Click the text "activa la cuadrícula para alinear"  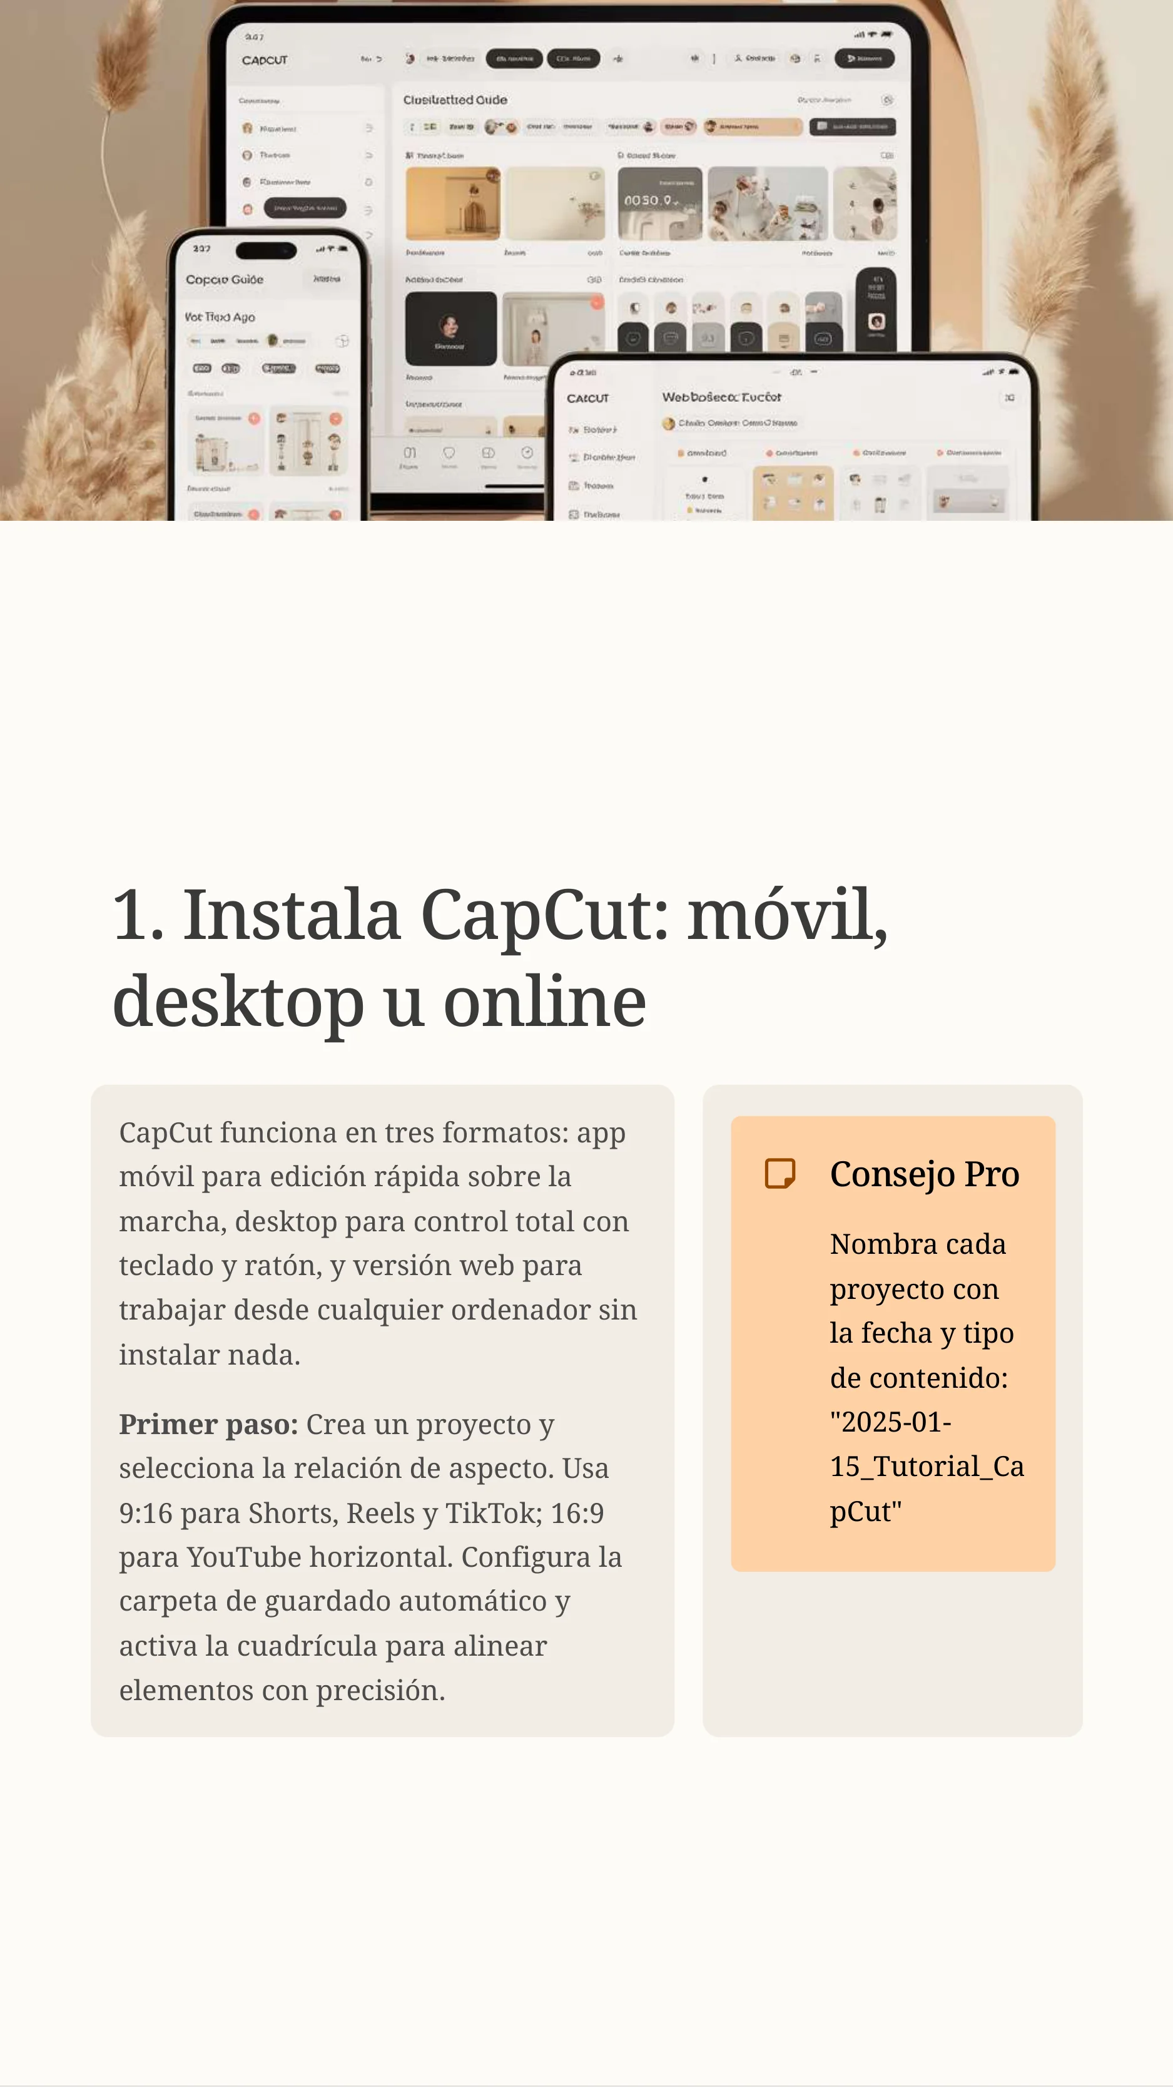pyautogui.click(x=333, y=1646)
